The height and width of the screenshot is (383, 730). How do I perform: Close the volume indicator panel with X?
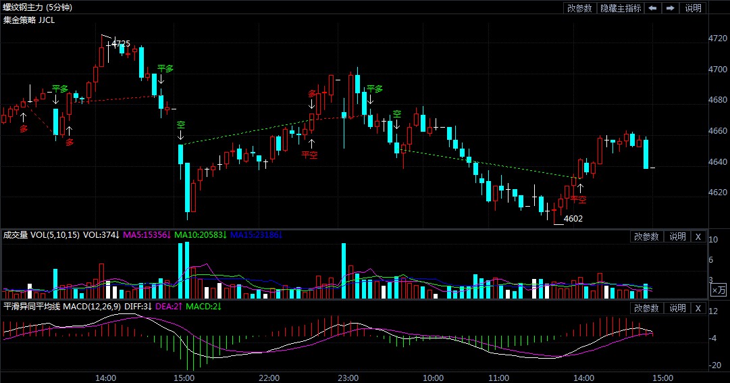698,236
